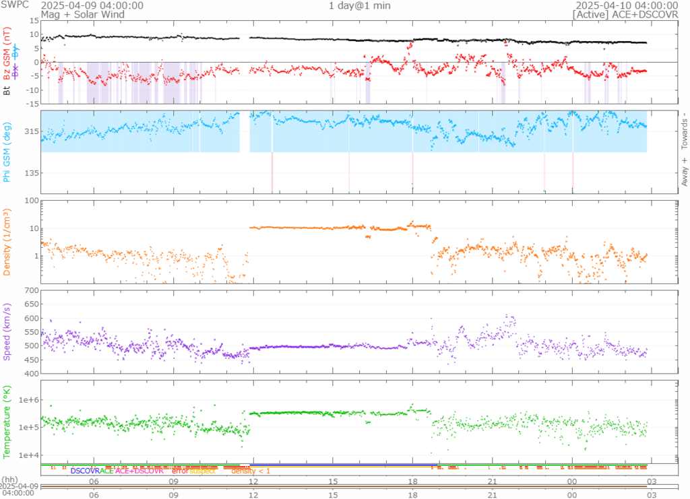The image size is (690, 499).
Task: Click the magenta ACE+DSCOVR legend entry
Action: (x=139, y=471)
